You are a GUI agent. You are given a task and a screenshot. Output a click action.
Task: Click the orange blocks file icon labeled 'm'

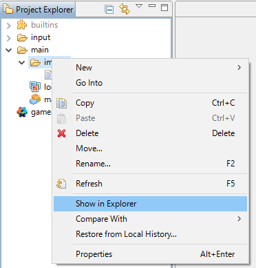[35, 99]
